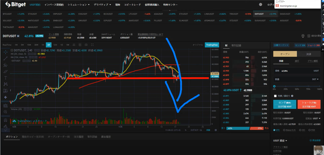
Task: Expand the drawing toolbar bottom chevron
Action: point(6,130)
